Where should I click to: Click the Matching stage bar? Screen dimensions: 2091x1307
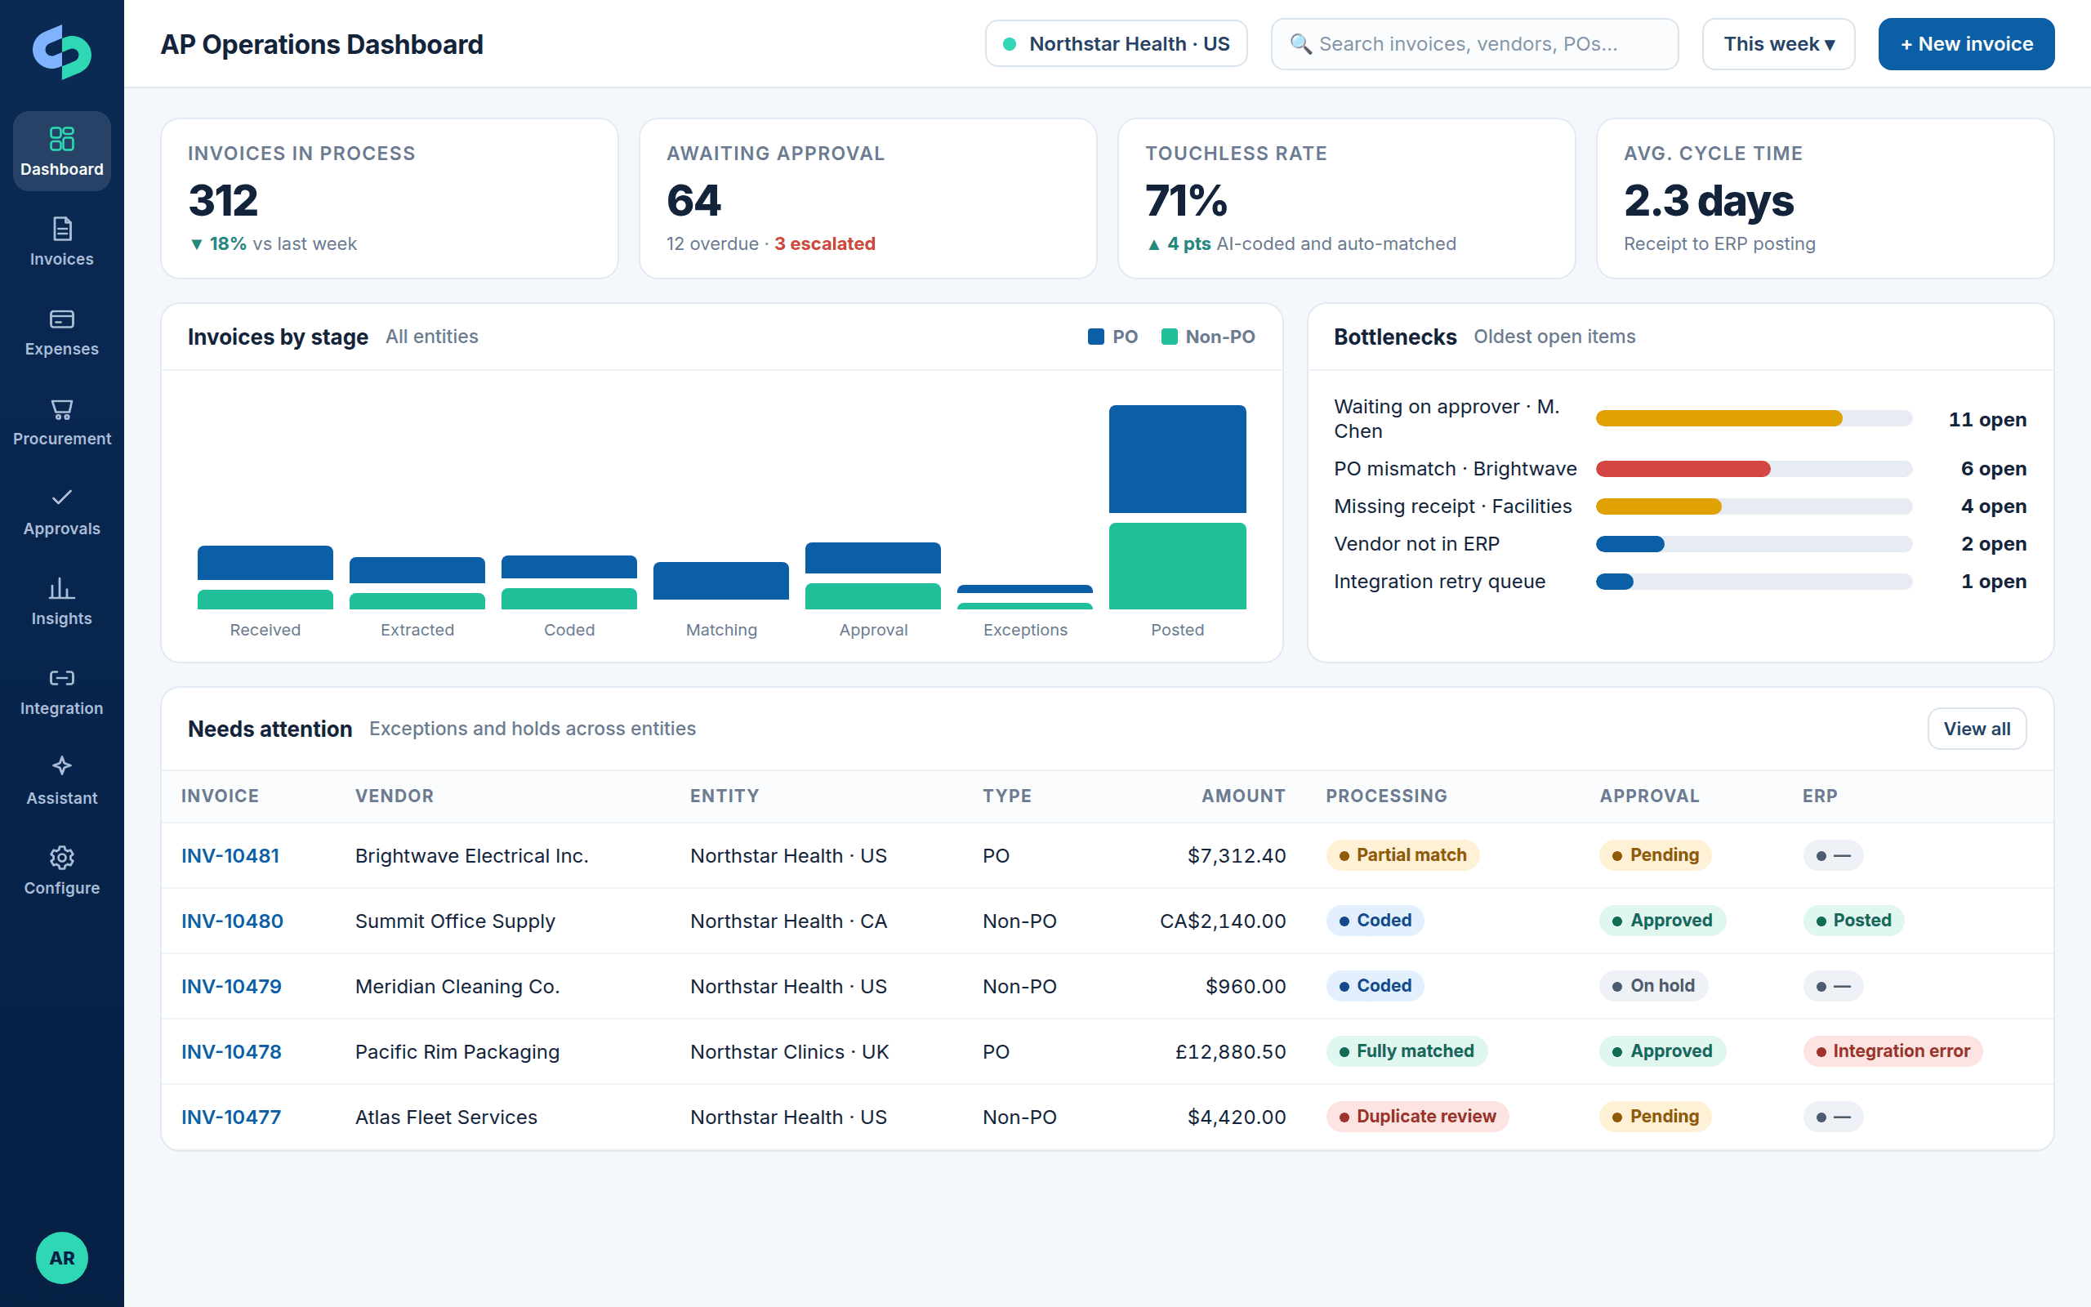720,581
